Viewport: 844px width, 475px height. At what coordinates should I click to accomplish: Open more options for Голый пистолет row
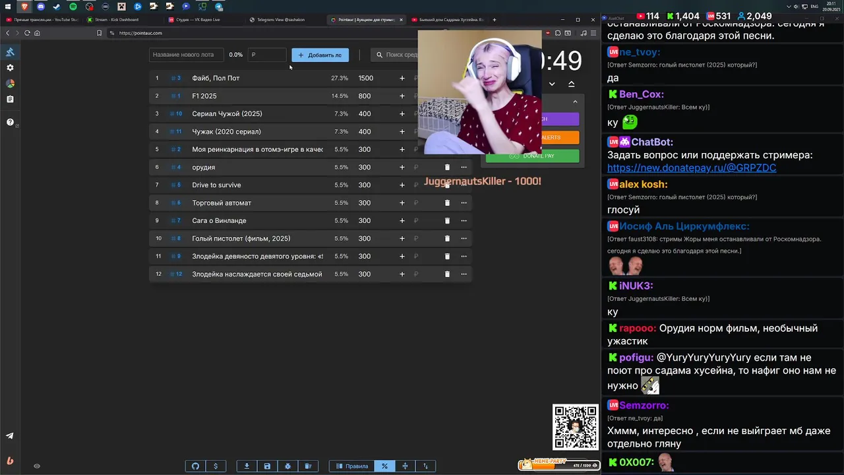pyautogui.click(x=464, y=238)
